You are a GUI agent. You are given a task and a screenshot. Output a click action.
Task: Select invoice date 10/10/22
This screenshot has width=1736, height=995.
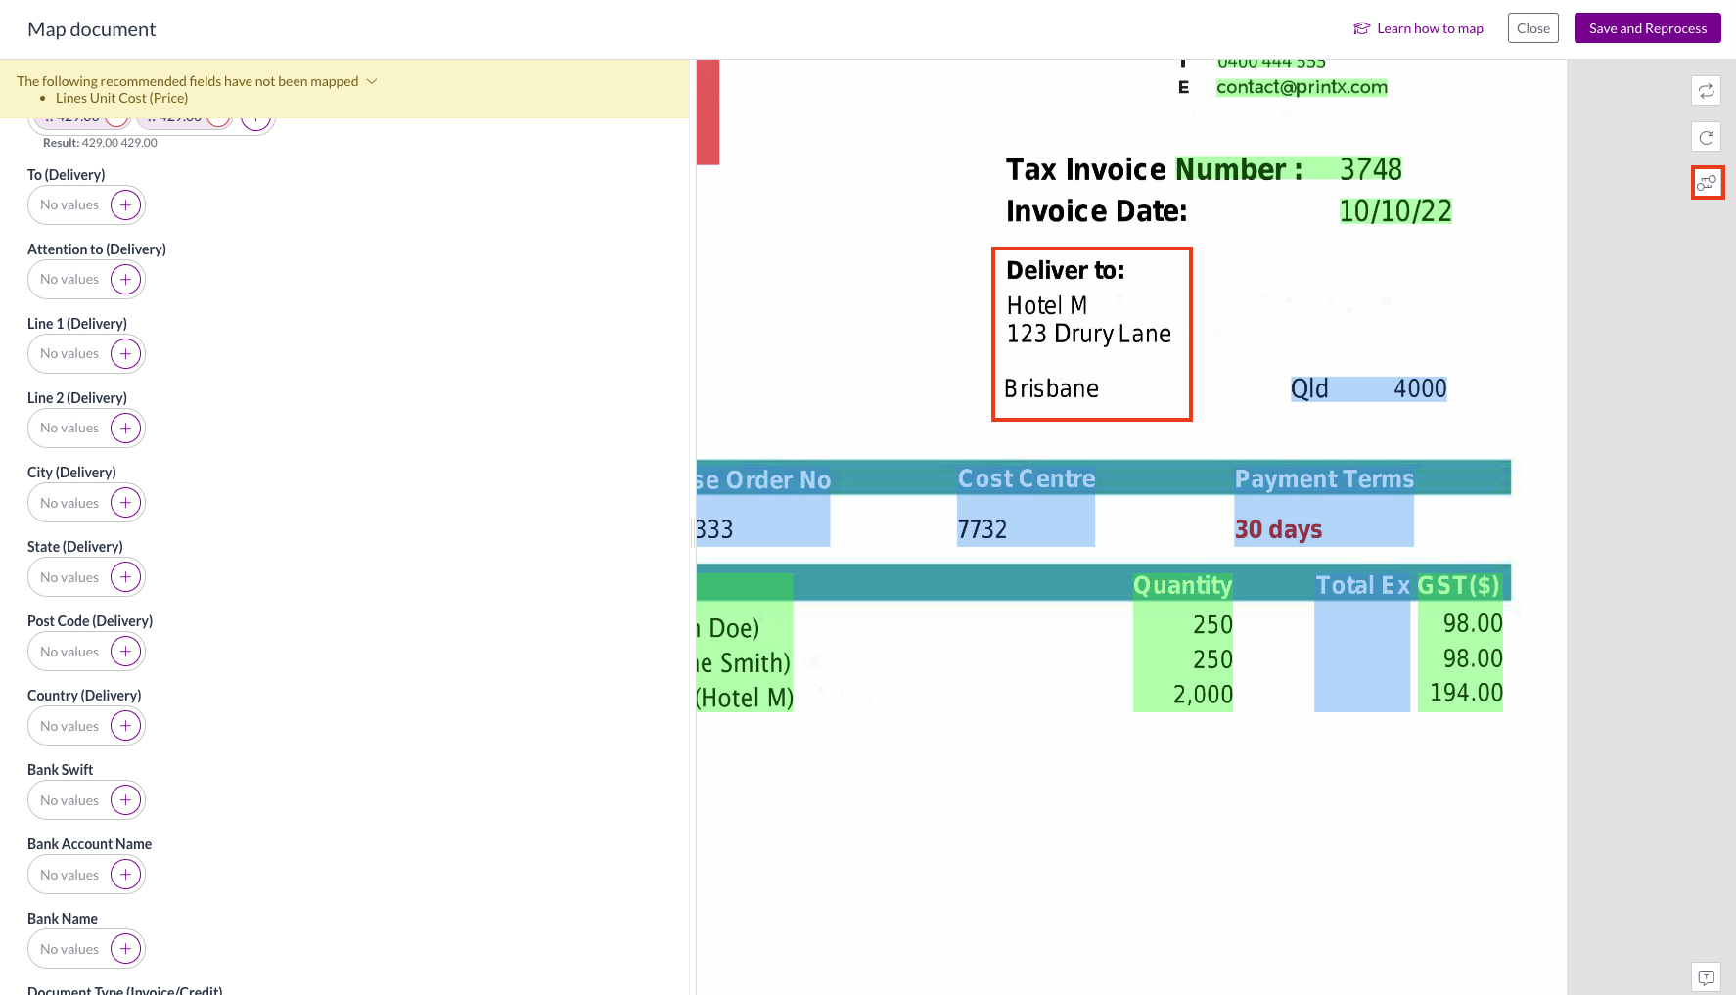tap(1395, 211)
